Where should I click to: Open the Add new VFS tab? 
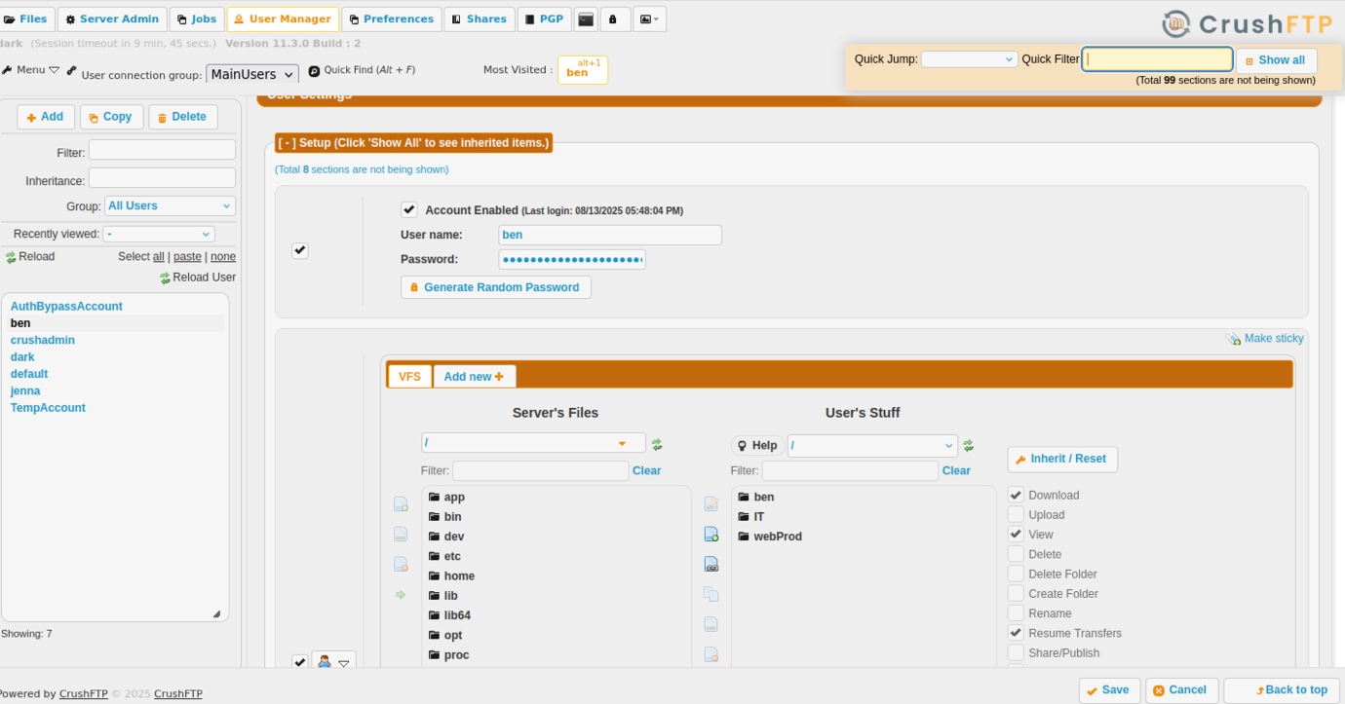tap(474, 377)
